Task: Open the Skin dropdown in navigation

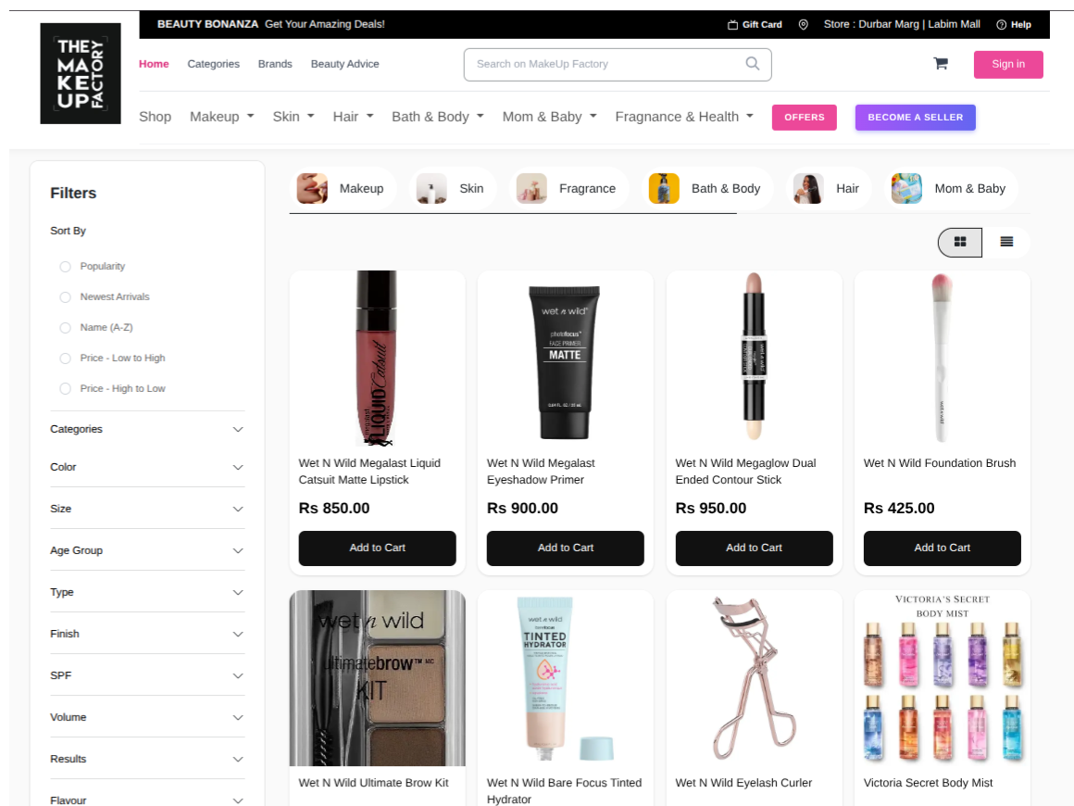Action: pyautogui.click(x=293, y=118)
